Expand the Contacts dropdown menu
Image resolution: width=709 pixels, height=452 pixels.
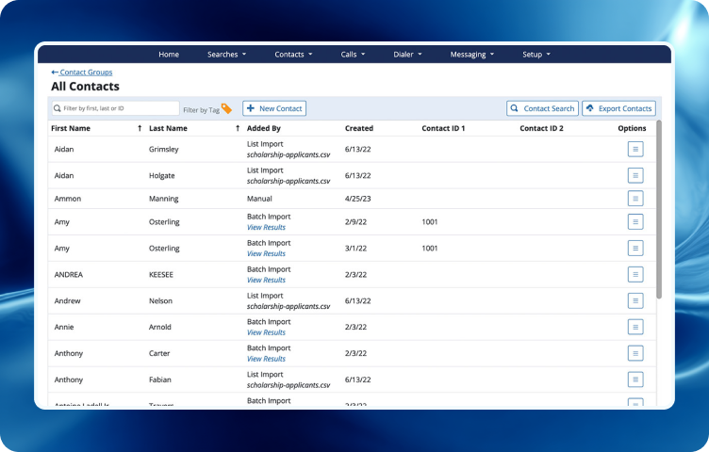click(x=293, y=55)
